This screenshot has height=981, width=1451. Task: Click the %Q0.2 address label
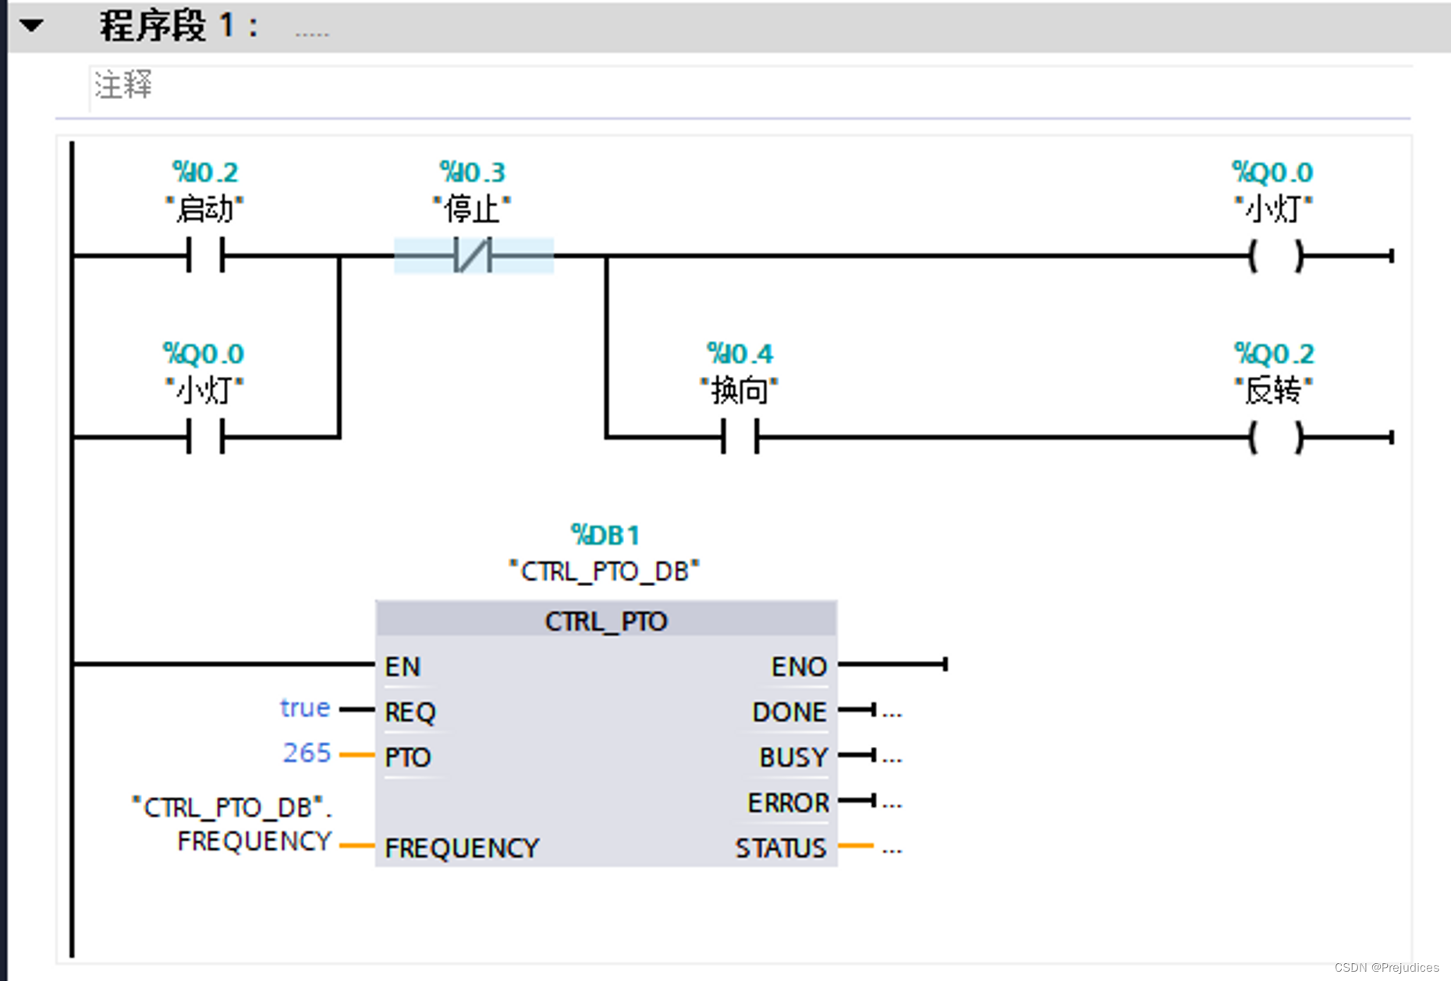click(x=1274, y=354)
